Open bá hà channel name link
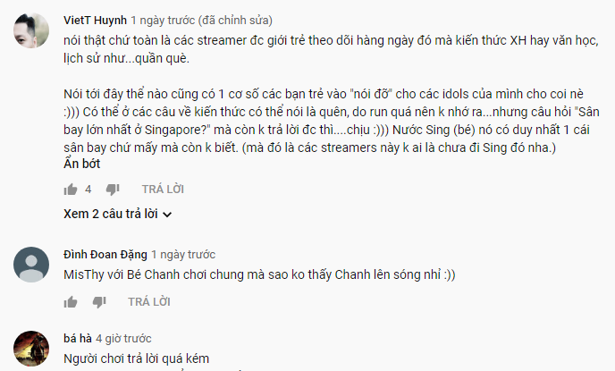 (78, 339)
